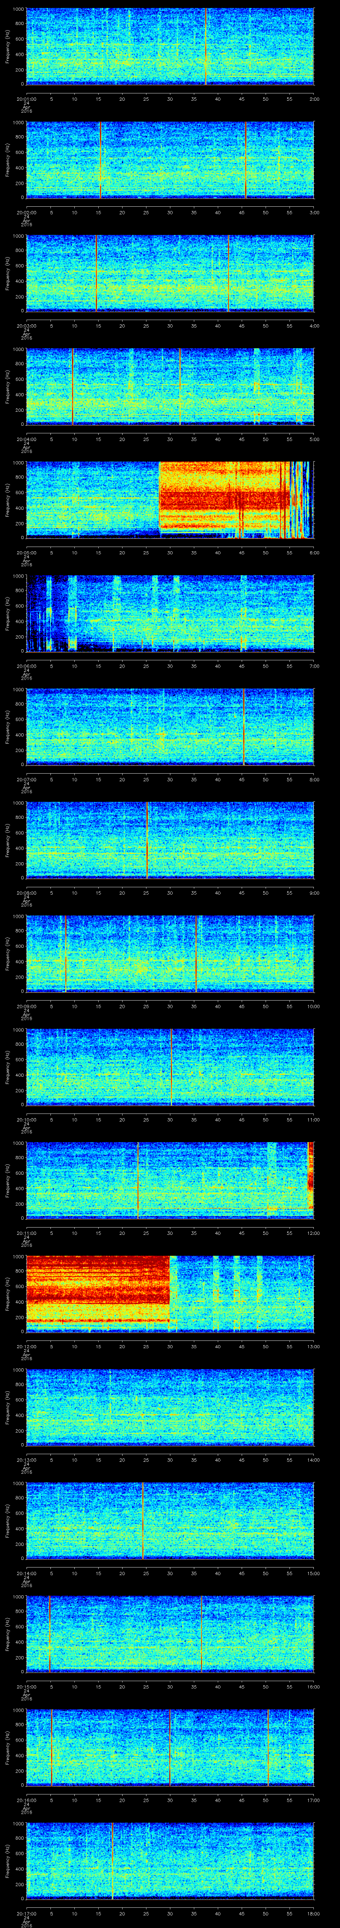Click the 6:00 end time label
Screen dimensions: 340x1928
[314, 552]
